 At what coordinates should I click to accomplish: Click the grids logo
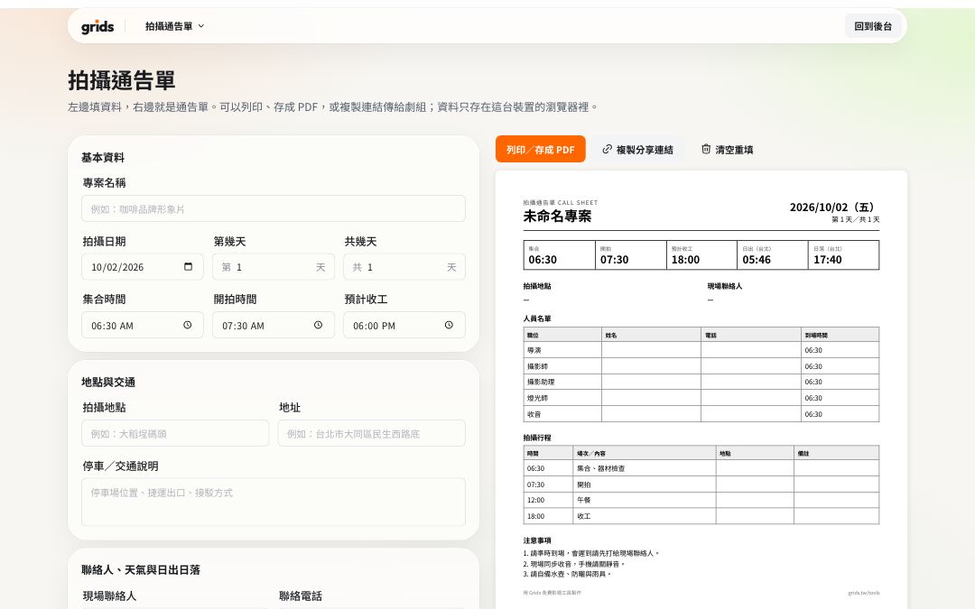click(97, 26)
